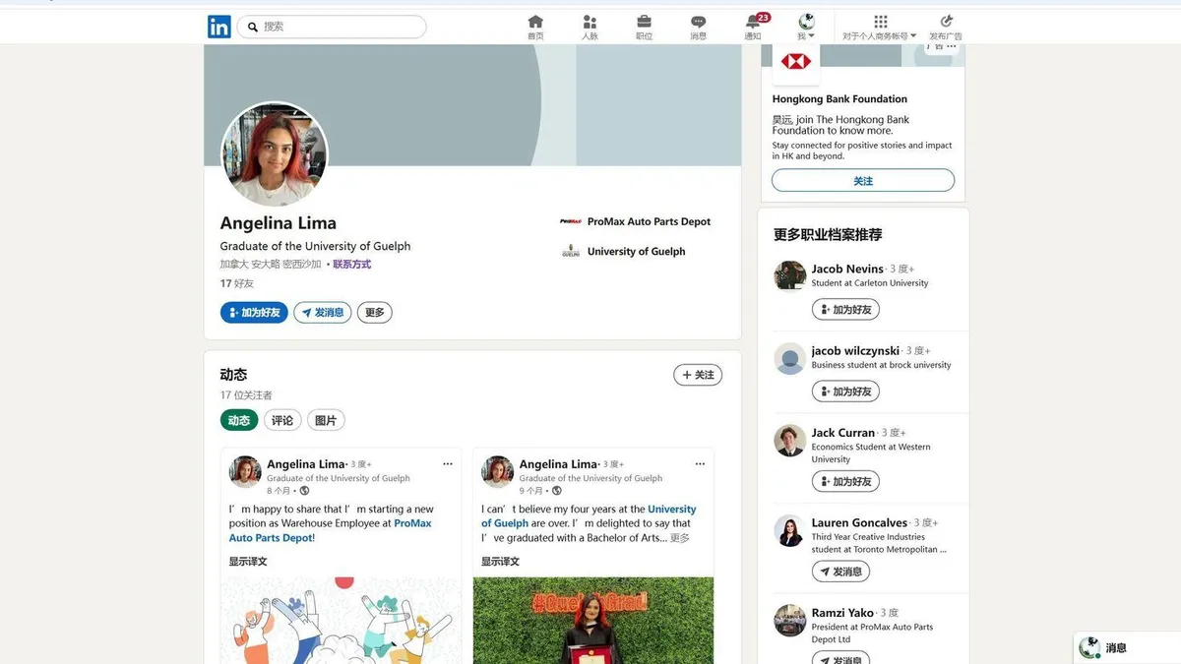Show translation (显示译文) for warehouse post
The image size is (1181, 664).
(x=248, y=562)
